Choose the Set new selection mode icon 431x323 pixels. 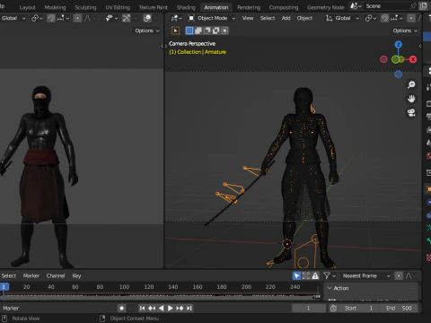point(189,31)
